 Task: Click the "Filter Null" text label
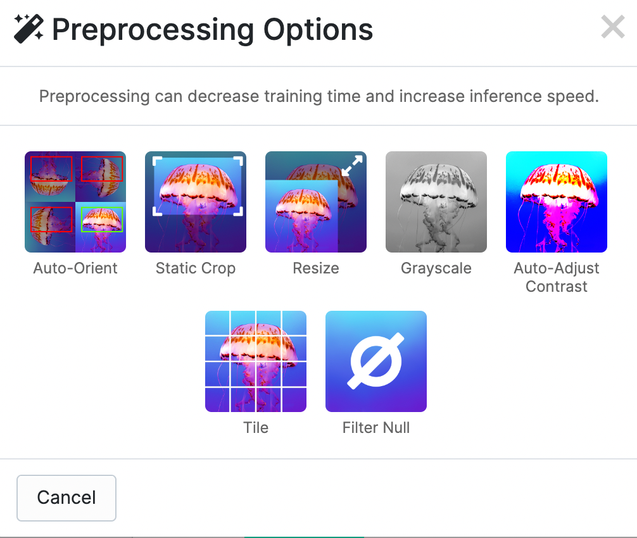375,428
